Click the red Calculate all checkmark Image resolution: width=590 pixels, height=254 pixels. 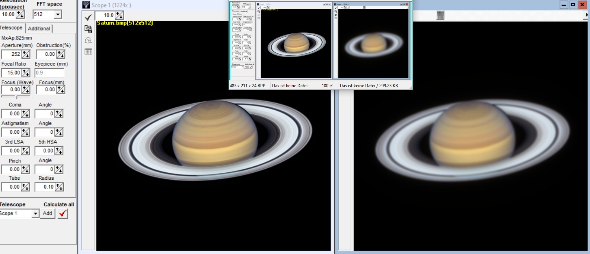63,214
